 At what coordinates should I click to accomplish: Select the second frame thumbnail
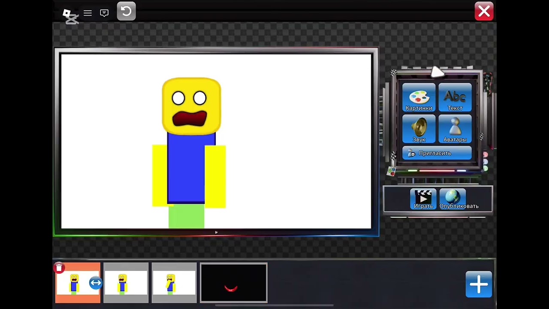[126, 283]
